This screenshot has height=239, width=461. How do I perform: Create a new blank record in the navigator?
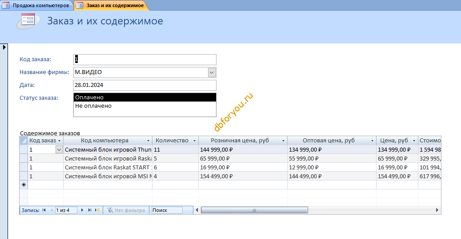click(x=97, y=210)
